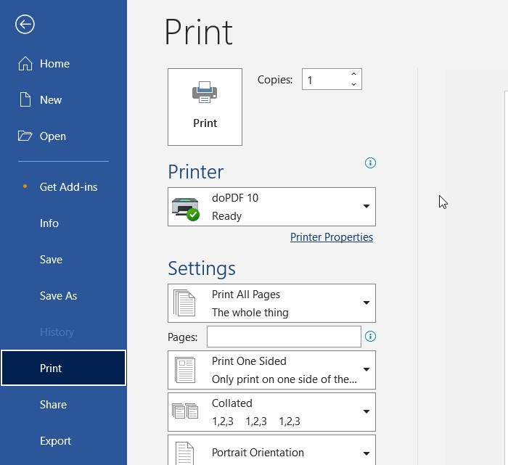Expand the Print All Pages dropdown
Viewport: 508px width, 465px height.
(x=272, y=303)
